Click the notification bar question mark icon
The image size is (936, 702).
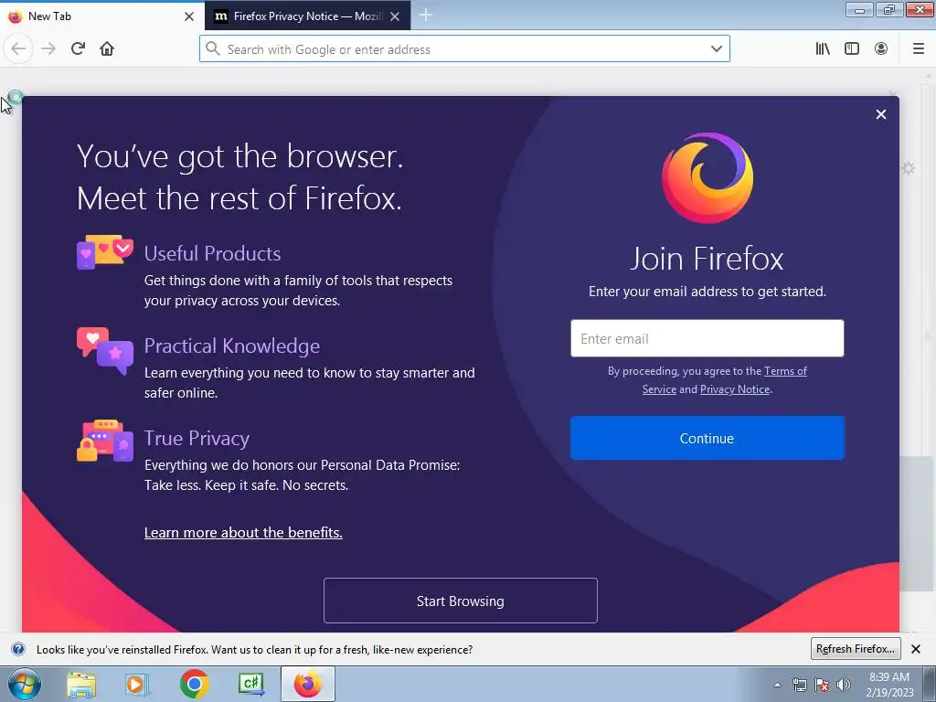[x=18, y=650]
